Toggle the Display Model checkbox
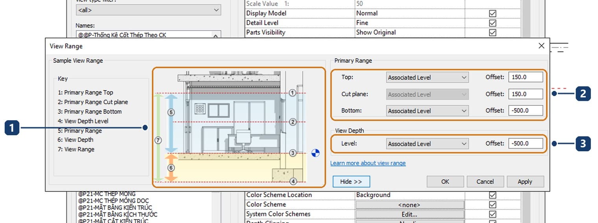This screenshot has height=223, width=598. [493, 13]
